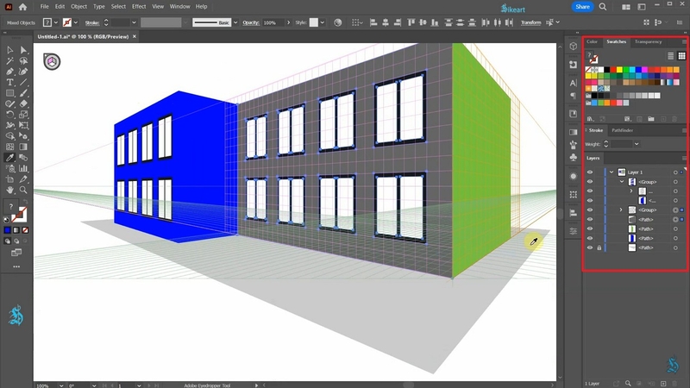
Task: Click the Opacity label link
Action: pyautogui.click(x=251, y=22)
